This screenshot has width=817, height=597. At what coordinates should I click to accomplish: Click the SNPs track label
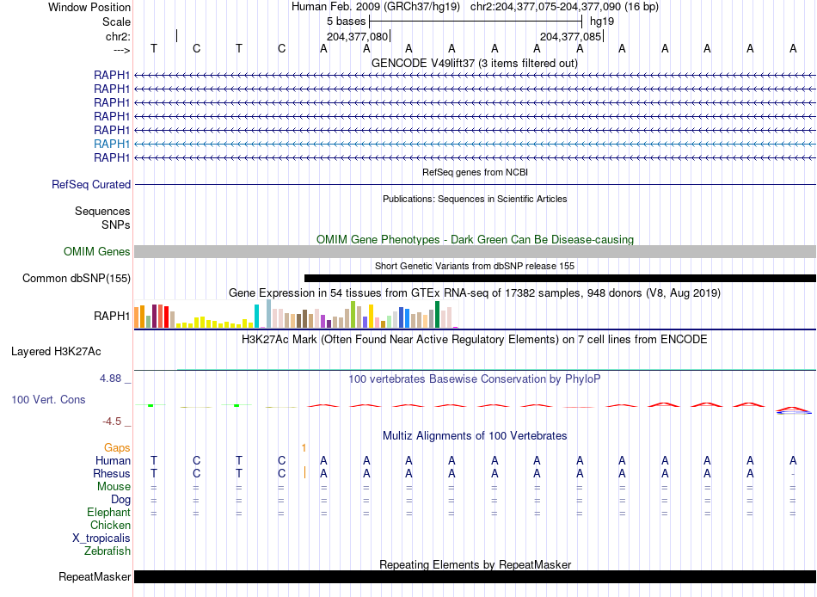point(116,225)
